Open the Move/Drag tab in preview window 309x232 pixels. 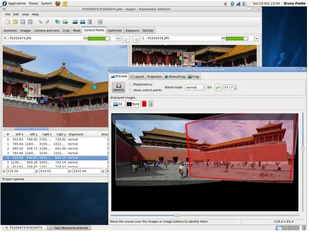tap(175, 77)
